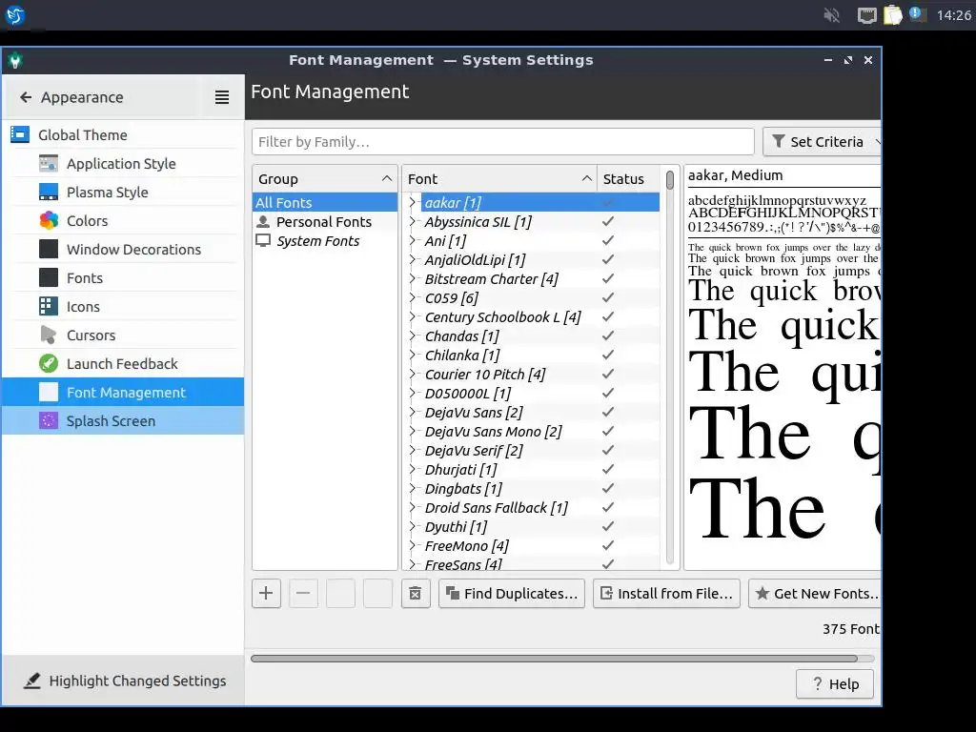The width and height of the screenshot is (976, 732).
Task: Toggle status check of Chandas
Action: [608, 336]
